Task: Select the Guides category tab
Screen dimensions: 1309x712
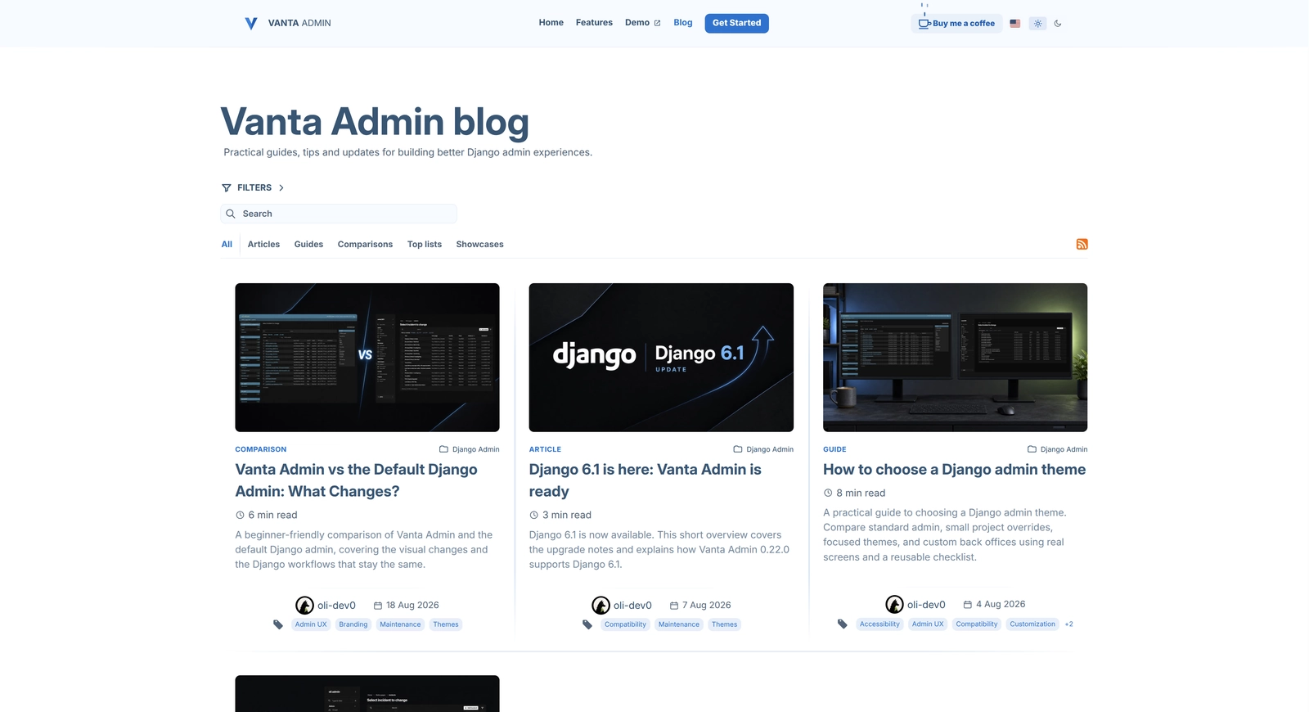Action: click(x=308, y=245)
